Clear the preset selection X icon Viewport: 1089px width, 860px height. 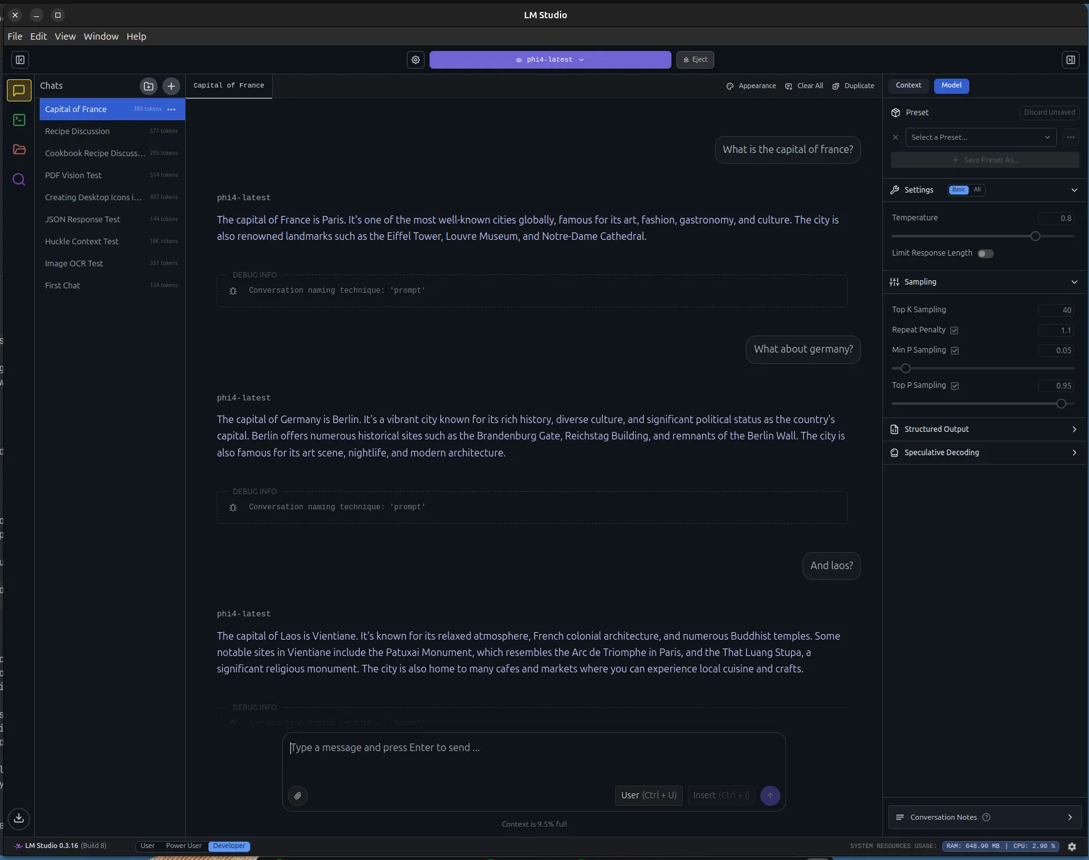[x=896, y=137]
